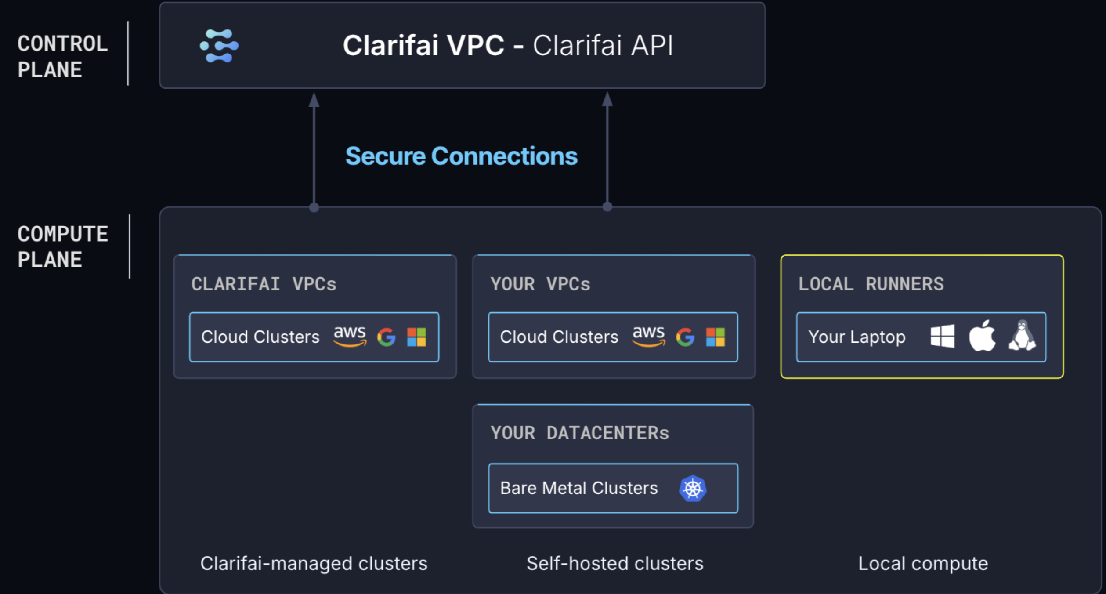The height and width of the screenshot is (594, 1106).
Task: Click the Linux penguin icon
Action: [1022, 336]
